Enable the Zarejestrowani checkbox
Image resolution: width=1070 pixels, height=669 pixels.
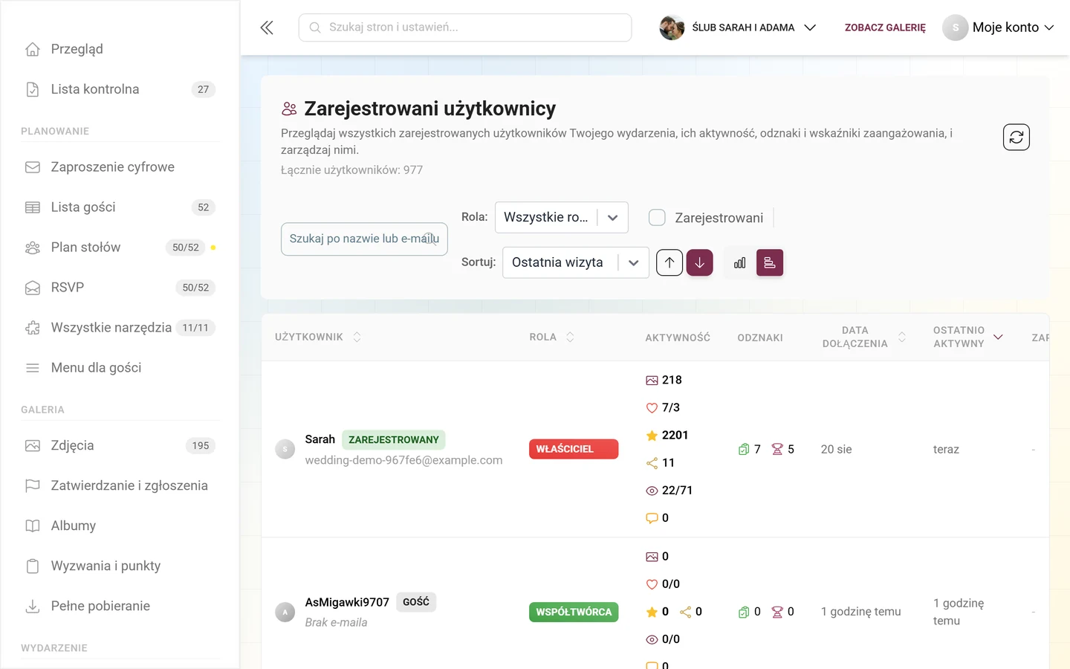(x=657, y=217)
